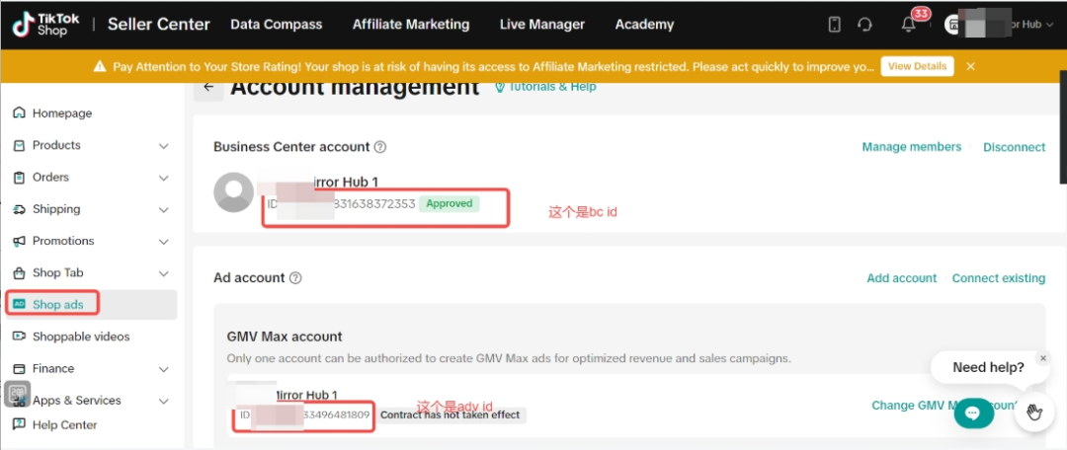Go to Affiliate Marketing in top navigation
The image size is (1067, 450).
pos(411,25)
